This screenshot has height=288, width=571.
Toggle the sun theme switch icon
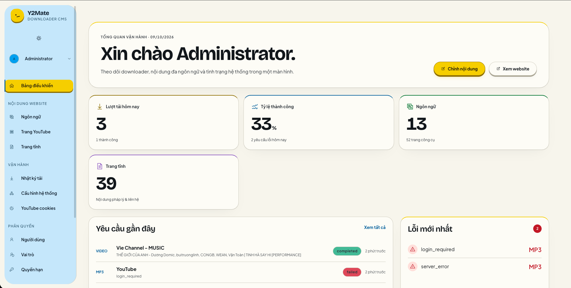39,38
